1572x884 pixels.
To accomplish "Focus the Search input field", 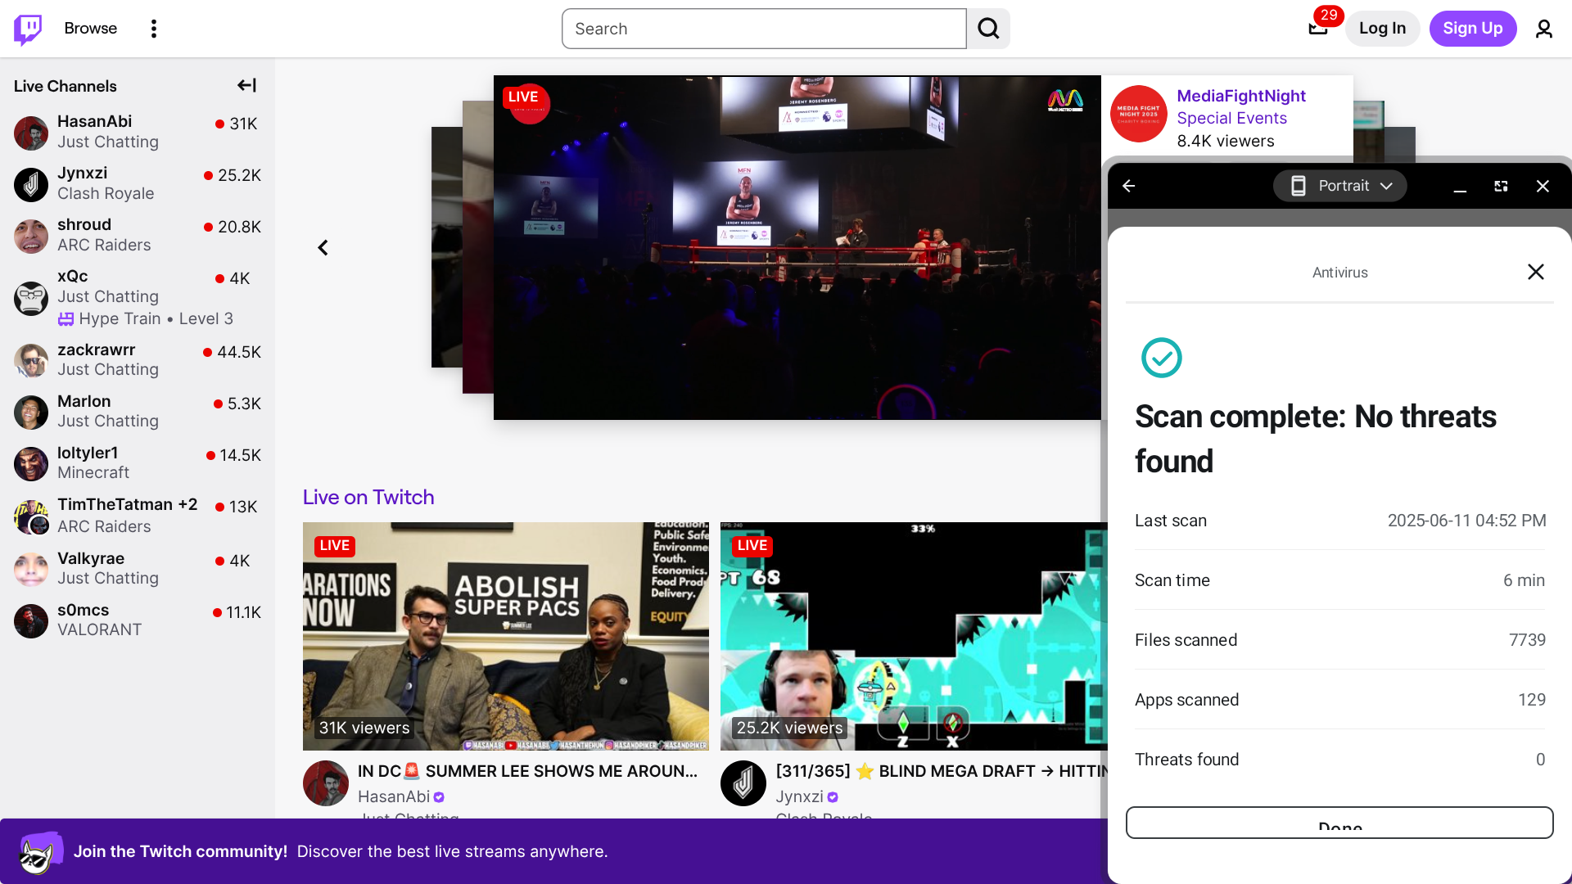I will (x=764, y=29).
